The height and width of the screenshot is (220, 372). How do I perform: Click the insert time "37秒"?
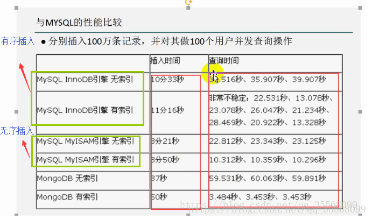159,178
